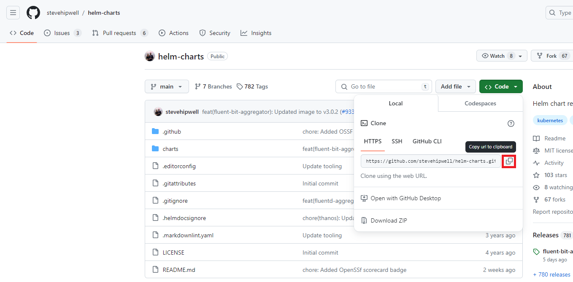
Task: Open the .gitattributes file
Action: (x=179, y=183)
